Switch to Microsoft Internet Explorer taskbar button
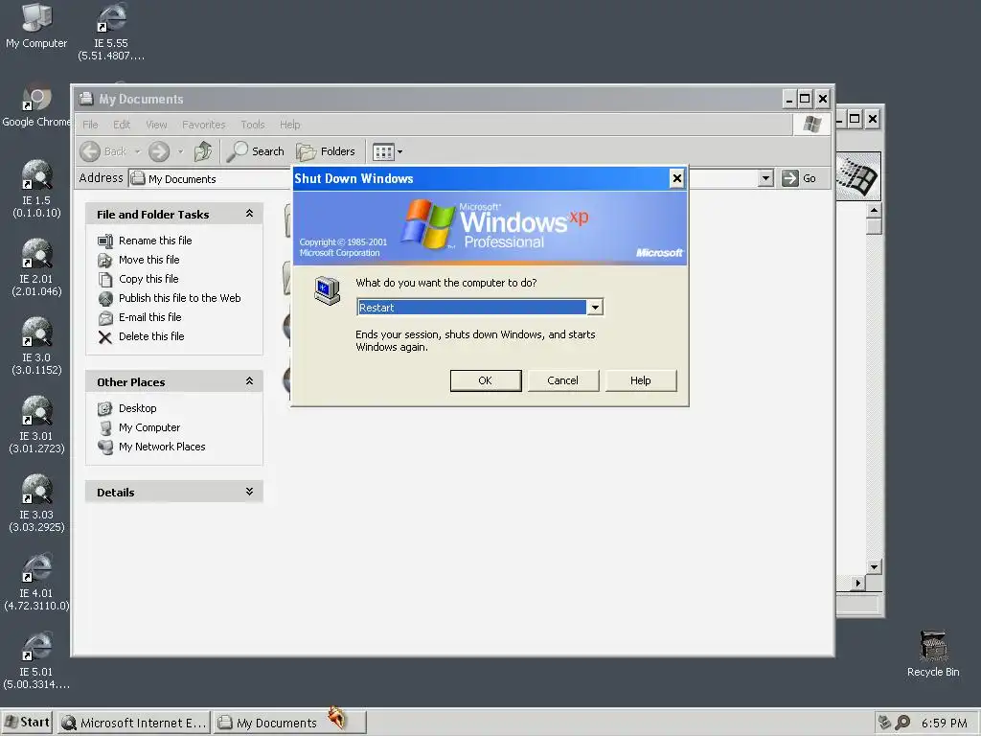981x736 pixels. coord(134,723)
